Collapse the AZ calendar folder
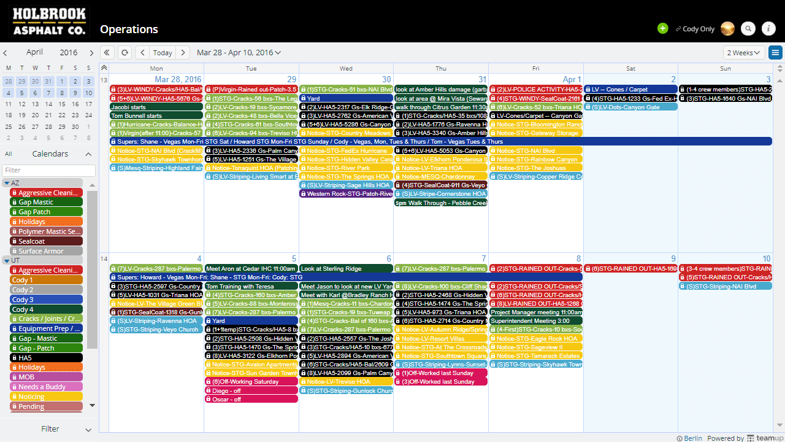This screenshot has height=442, width=785. click(7, 183)
